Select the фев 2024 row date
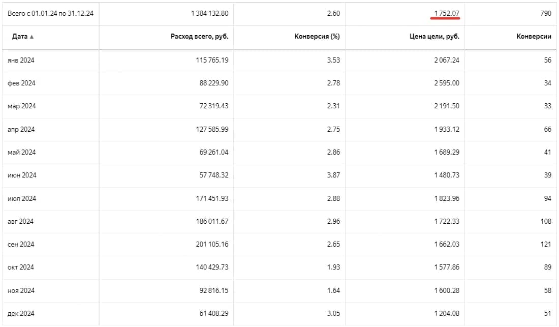Viewport: 559px width, 327px height. [x=21, y=83]
